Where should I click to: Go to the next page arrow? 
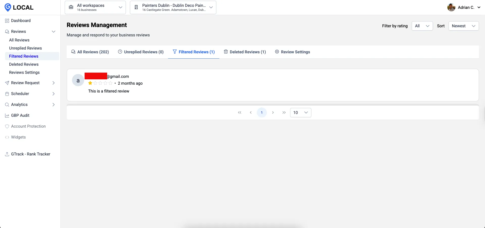pyautogui.click(x=273, y=112)
